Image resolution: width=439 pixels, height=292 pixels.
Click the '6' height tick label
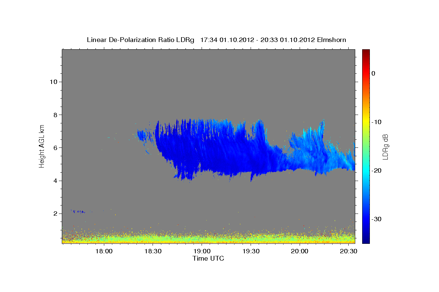click(x=55, y=148)
